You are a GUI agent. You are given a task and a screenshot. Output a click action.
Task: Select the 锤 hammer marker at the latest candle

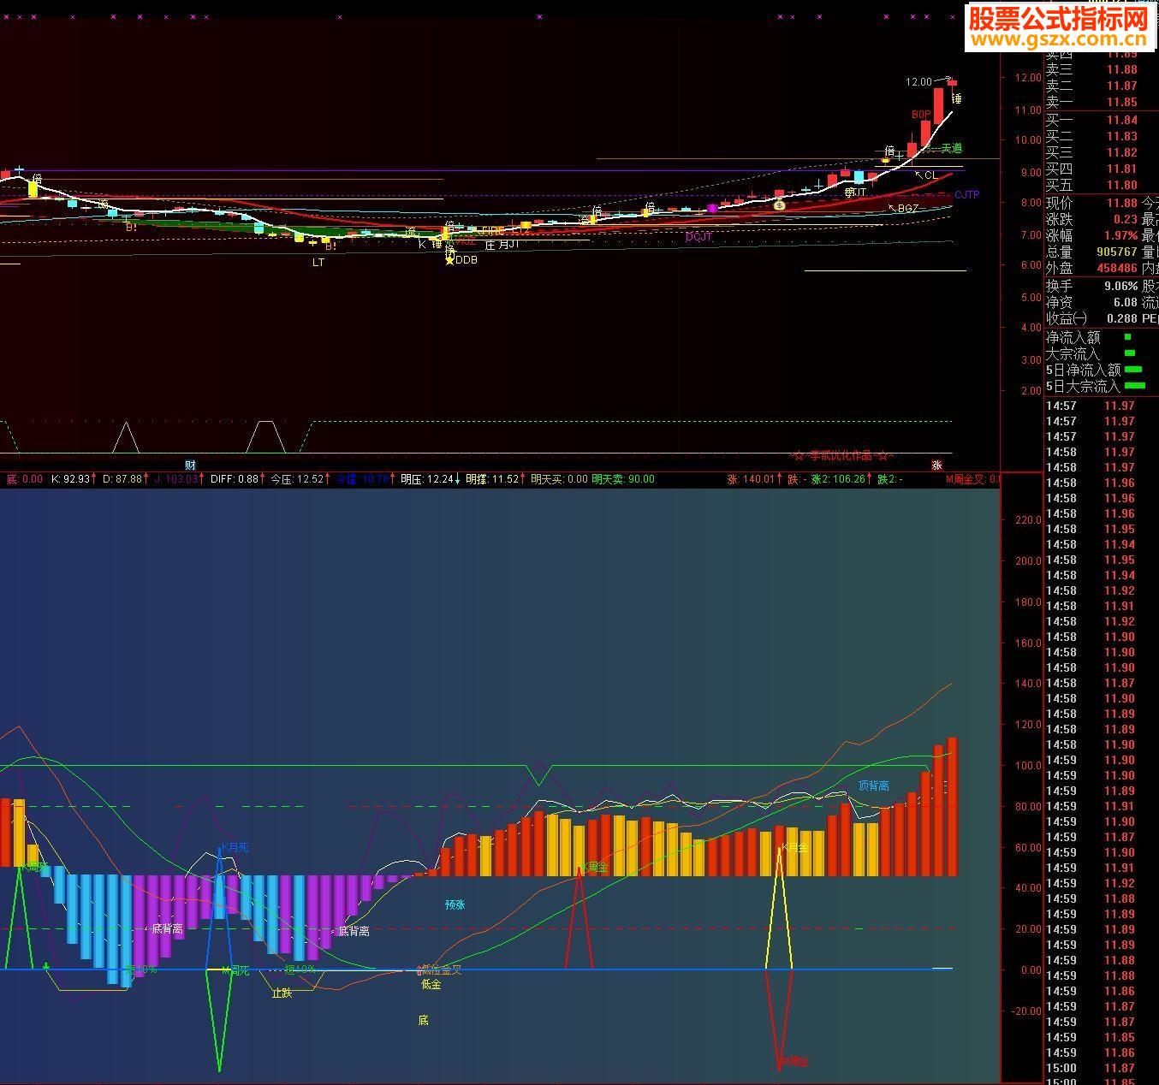(955, 98)
